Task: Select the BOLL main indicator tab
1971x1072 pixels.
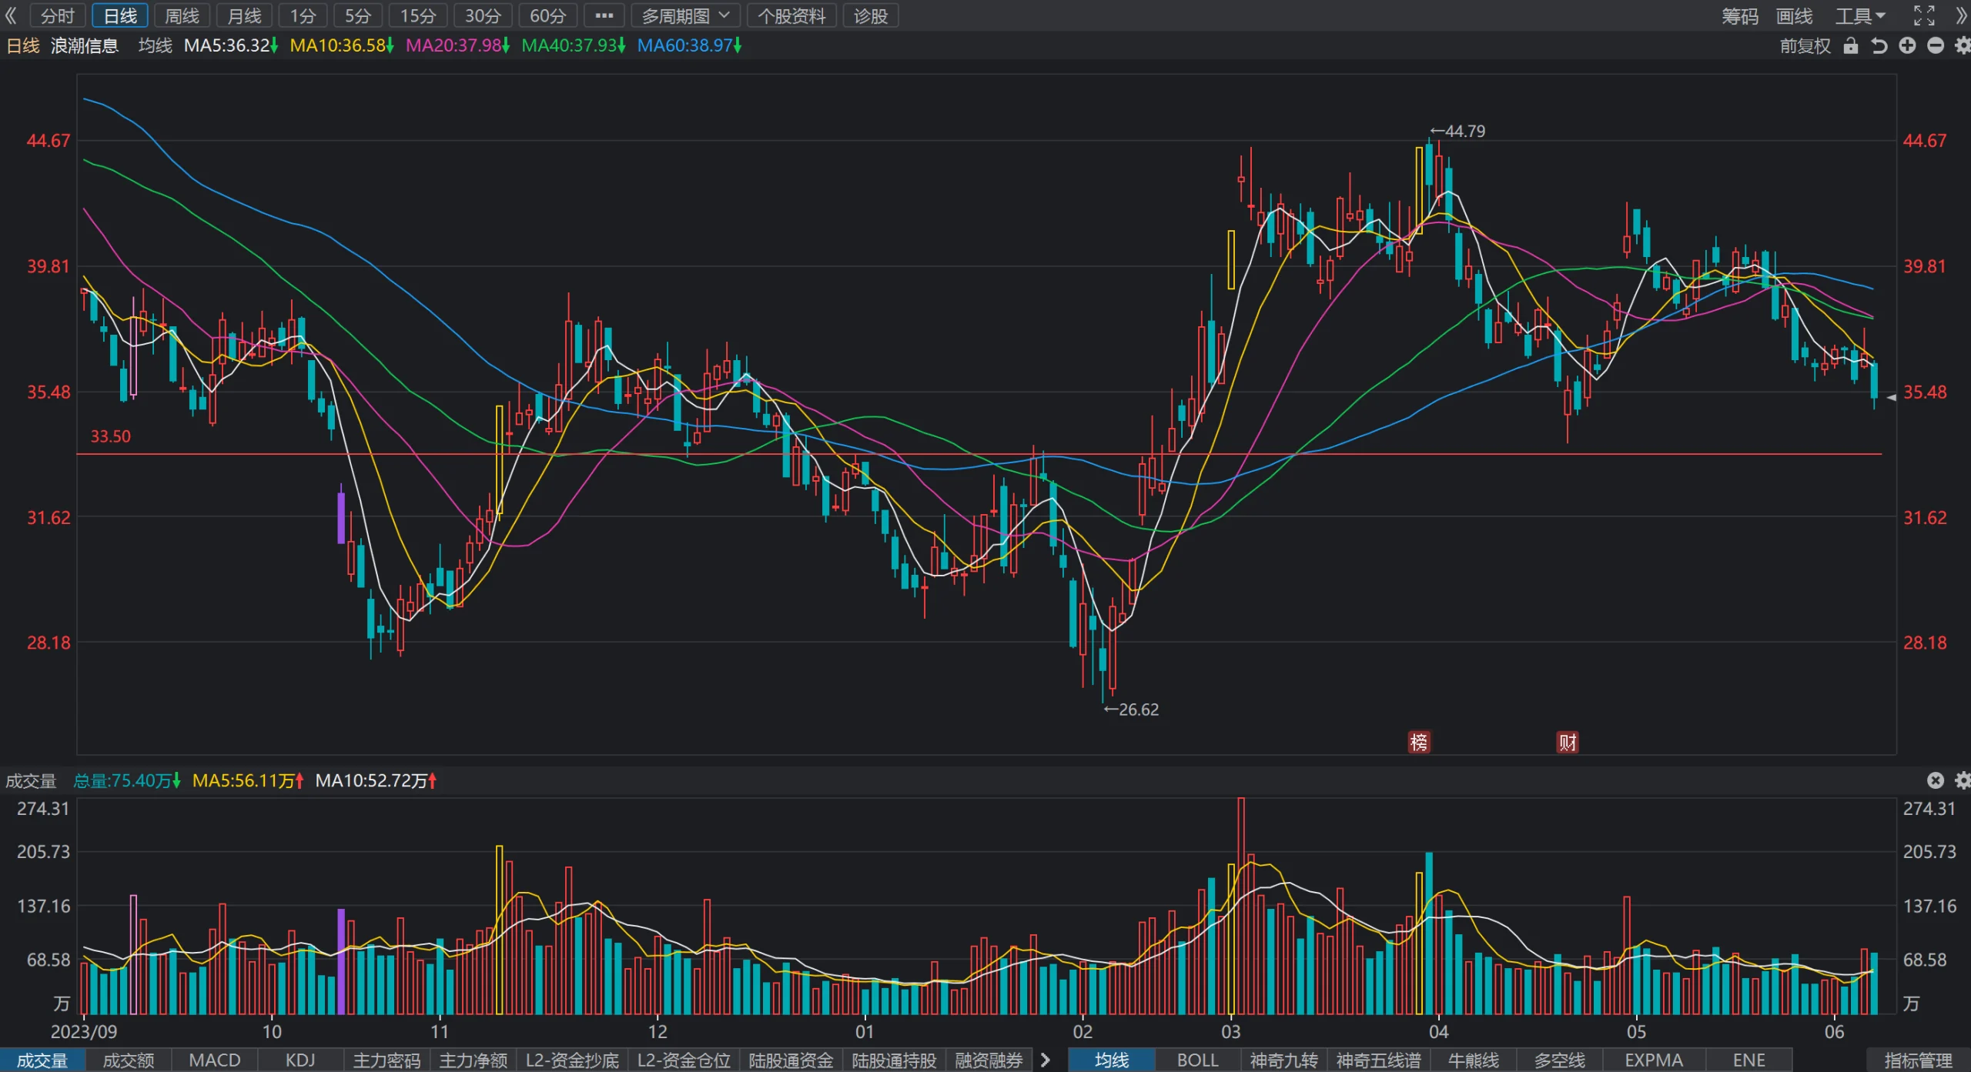Action: pos(1197,1060)
